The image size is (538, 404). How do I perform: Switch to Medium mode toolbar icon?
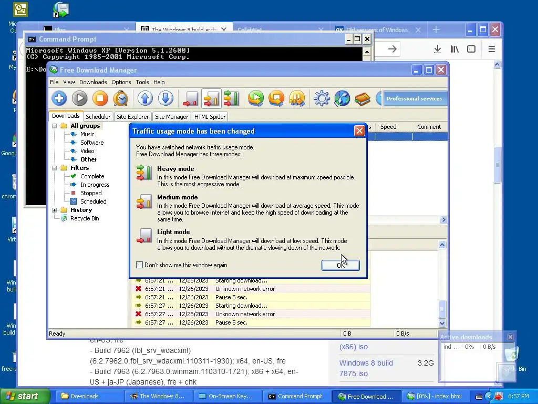click(211, 98)
